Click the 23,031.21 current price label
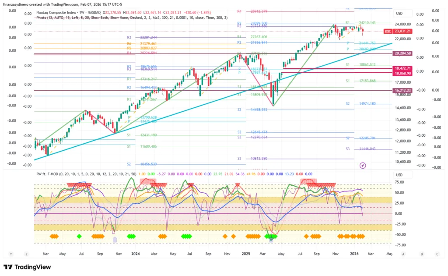Image resolution: width=448 pixels, height=276 pixels. pos(402,31)
